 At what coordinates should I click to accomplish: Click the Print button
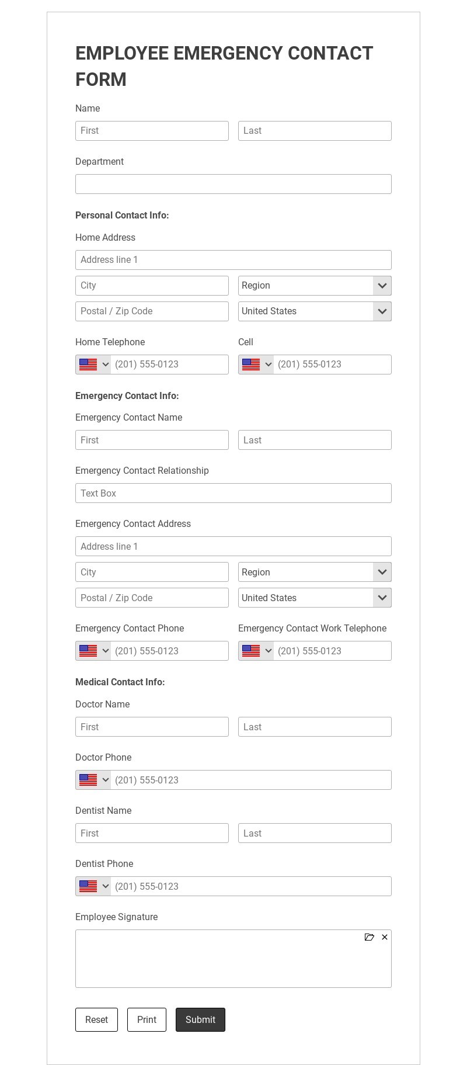(147, 1019)
